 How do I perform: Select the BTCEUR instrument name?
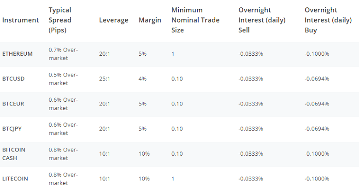coord(13,104)
